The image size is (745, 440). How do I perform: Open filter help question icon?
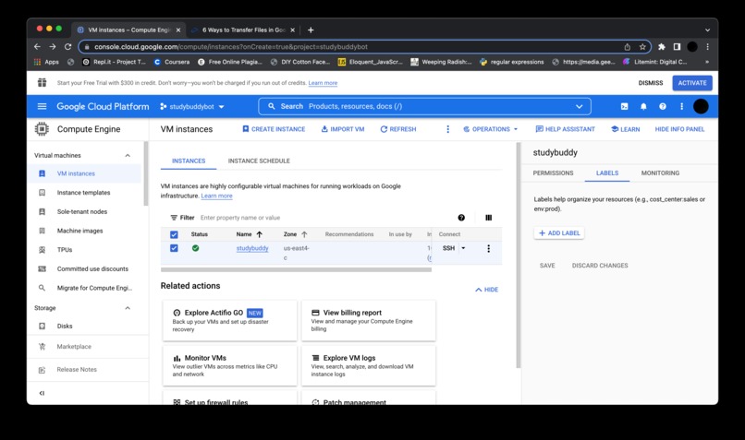click(461, 217)
